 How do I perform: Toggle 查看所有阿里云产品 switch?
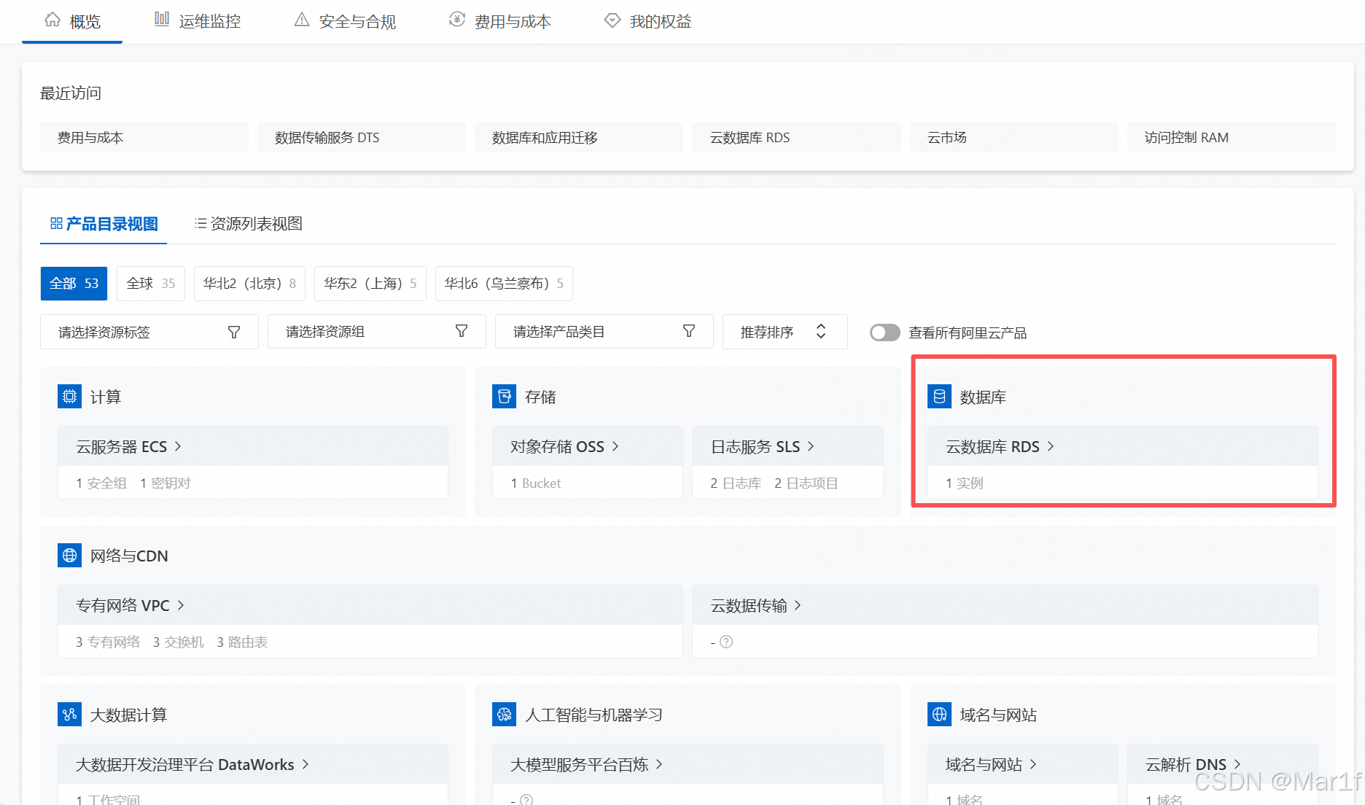(885, 332)
